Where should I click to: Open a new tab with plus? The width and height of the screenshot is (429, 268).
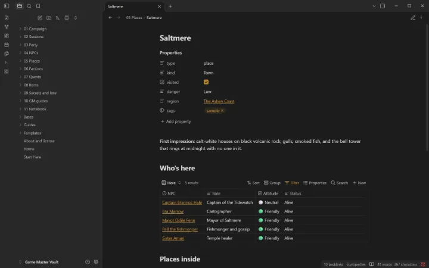tap(170, 6)
